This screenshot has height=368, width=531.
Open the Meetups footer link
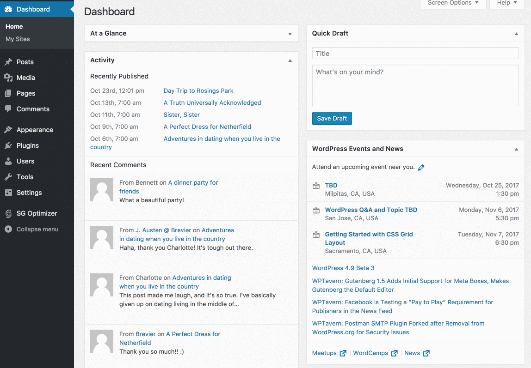pyautogui.click(x=324, y=353)
